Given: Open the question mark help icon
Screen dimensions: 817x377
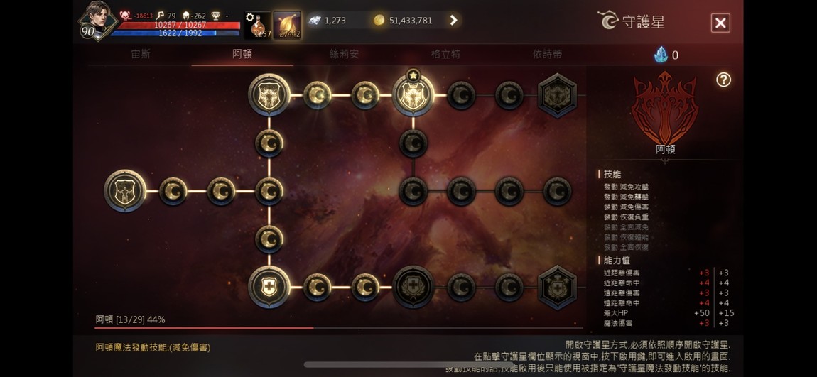Looking at the screenshot, I should point(723,80).
